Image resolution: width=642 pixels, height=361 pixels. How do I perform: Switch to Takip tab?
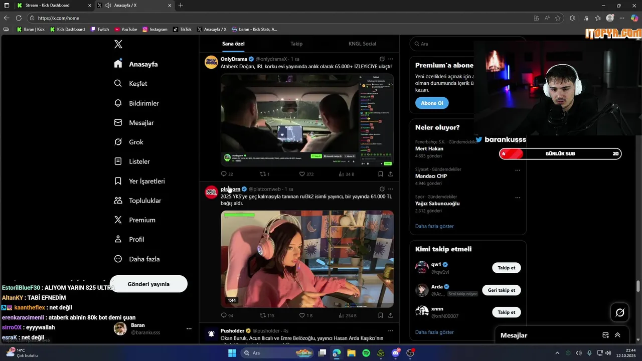[x=296, y=44]
